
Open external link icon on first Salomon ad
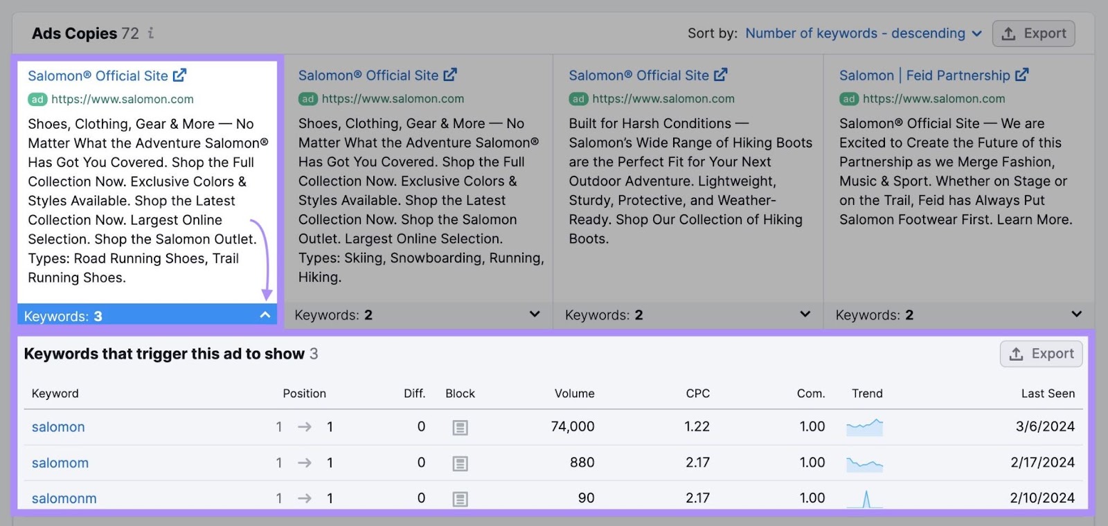(180, 75)
